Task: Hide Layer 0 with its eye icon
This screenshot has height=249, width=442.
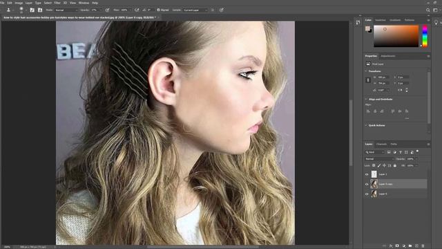Action: (367, 194)
